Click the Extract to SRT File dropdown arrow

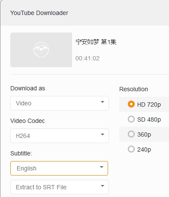click(x=102, y=186)
